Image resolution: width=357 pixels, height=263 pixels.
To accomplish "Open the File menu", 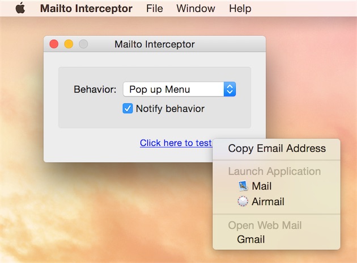I will [155, 9].
